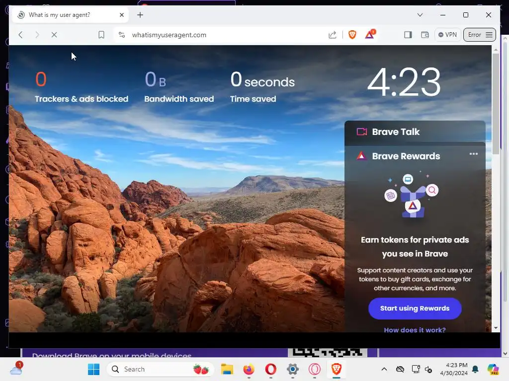Open Brave Rewards card options menu
Image resolution: width=509 pixels, height=381 pixels.
[474, 154]
